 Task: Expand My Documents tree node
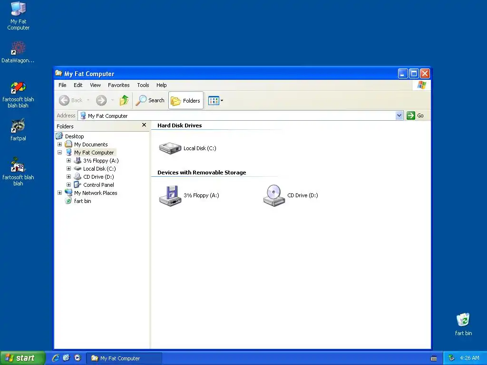pyautogui.click(x=59, y=144)
